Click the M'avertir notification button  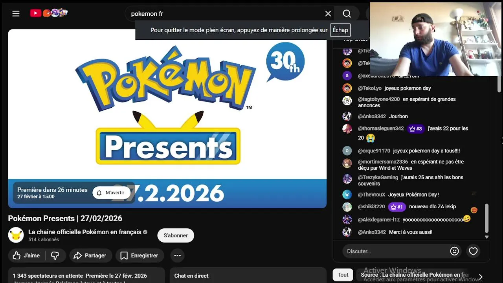pos(111,193)
